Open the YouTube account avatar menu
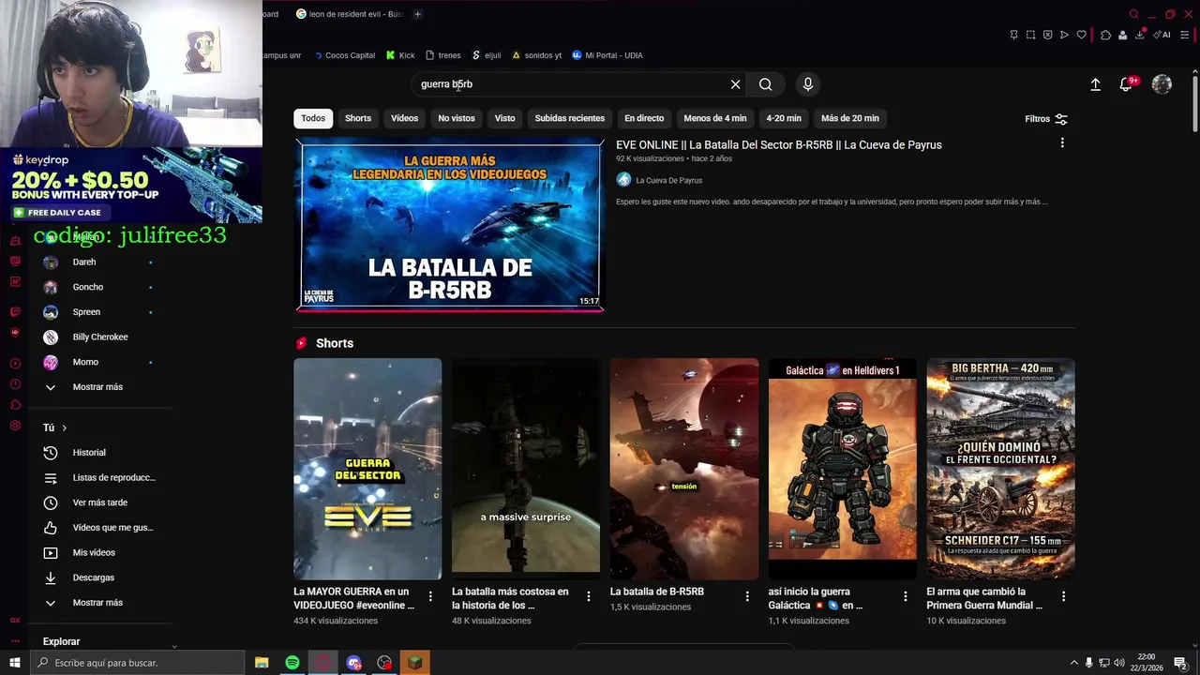Viewport: 1200px width, 675px height. click(x=1162, y=84)
